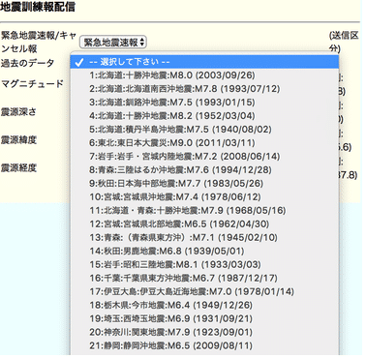This screenshot has height=358, width=366.
Task: Select 19:埼玉:西埼玉地震:M6.9 (1931/09/21)
Action: tap(204, 318)
